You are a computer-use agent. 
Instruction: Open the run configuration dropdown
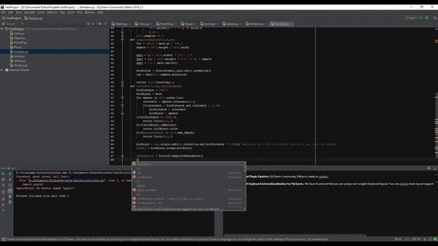411,18
